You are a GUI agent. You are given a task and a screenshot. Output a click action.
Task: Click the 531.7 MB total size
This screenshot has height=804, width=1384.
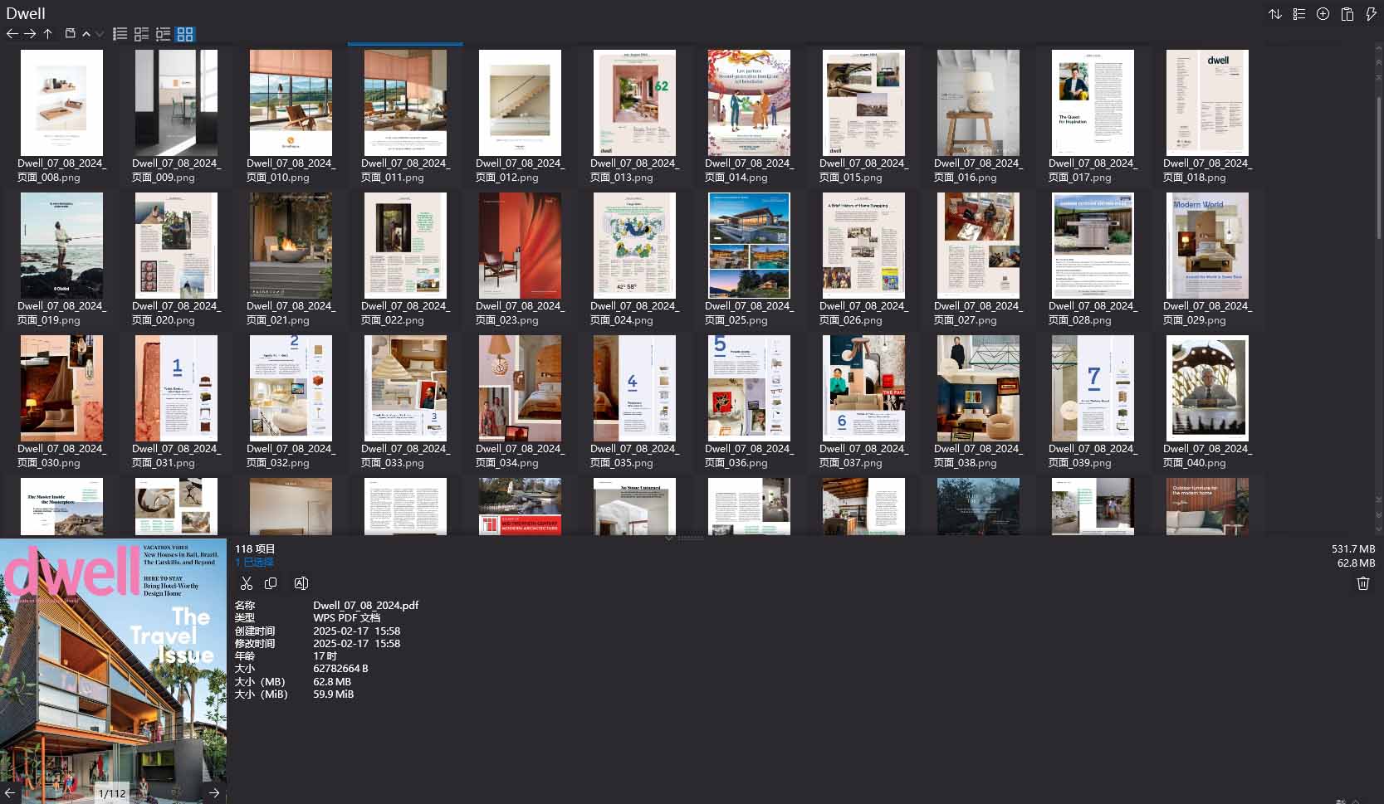[x=1353, y=549]
